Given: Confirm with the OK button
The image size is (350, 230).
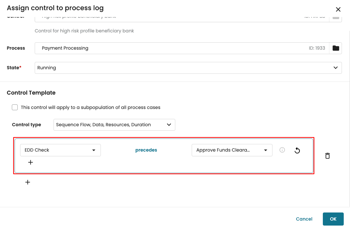Looking at the screenshot, I should [x=333, y=219].
